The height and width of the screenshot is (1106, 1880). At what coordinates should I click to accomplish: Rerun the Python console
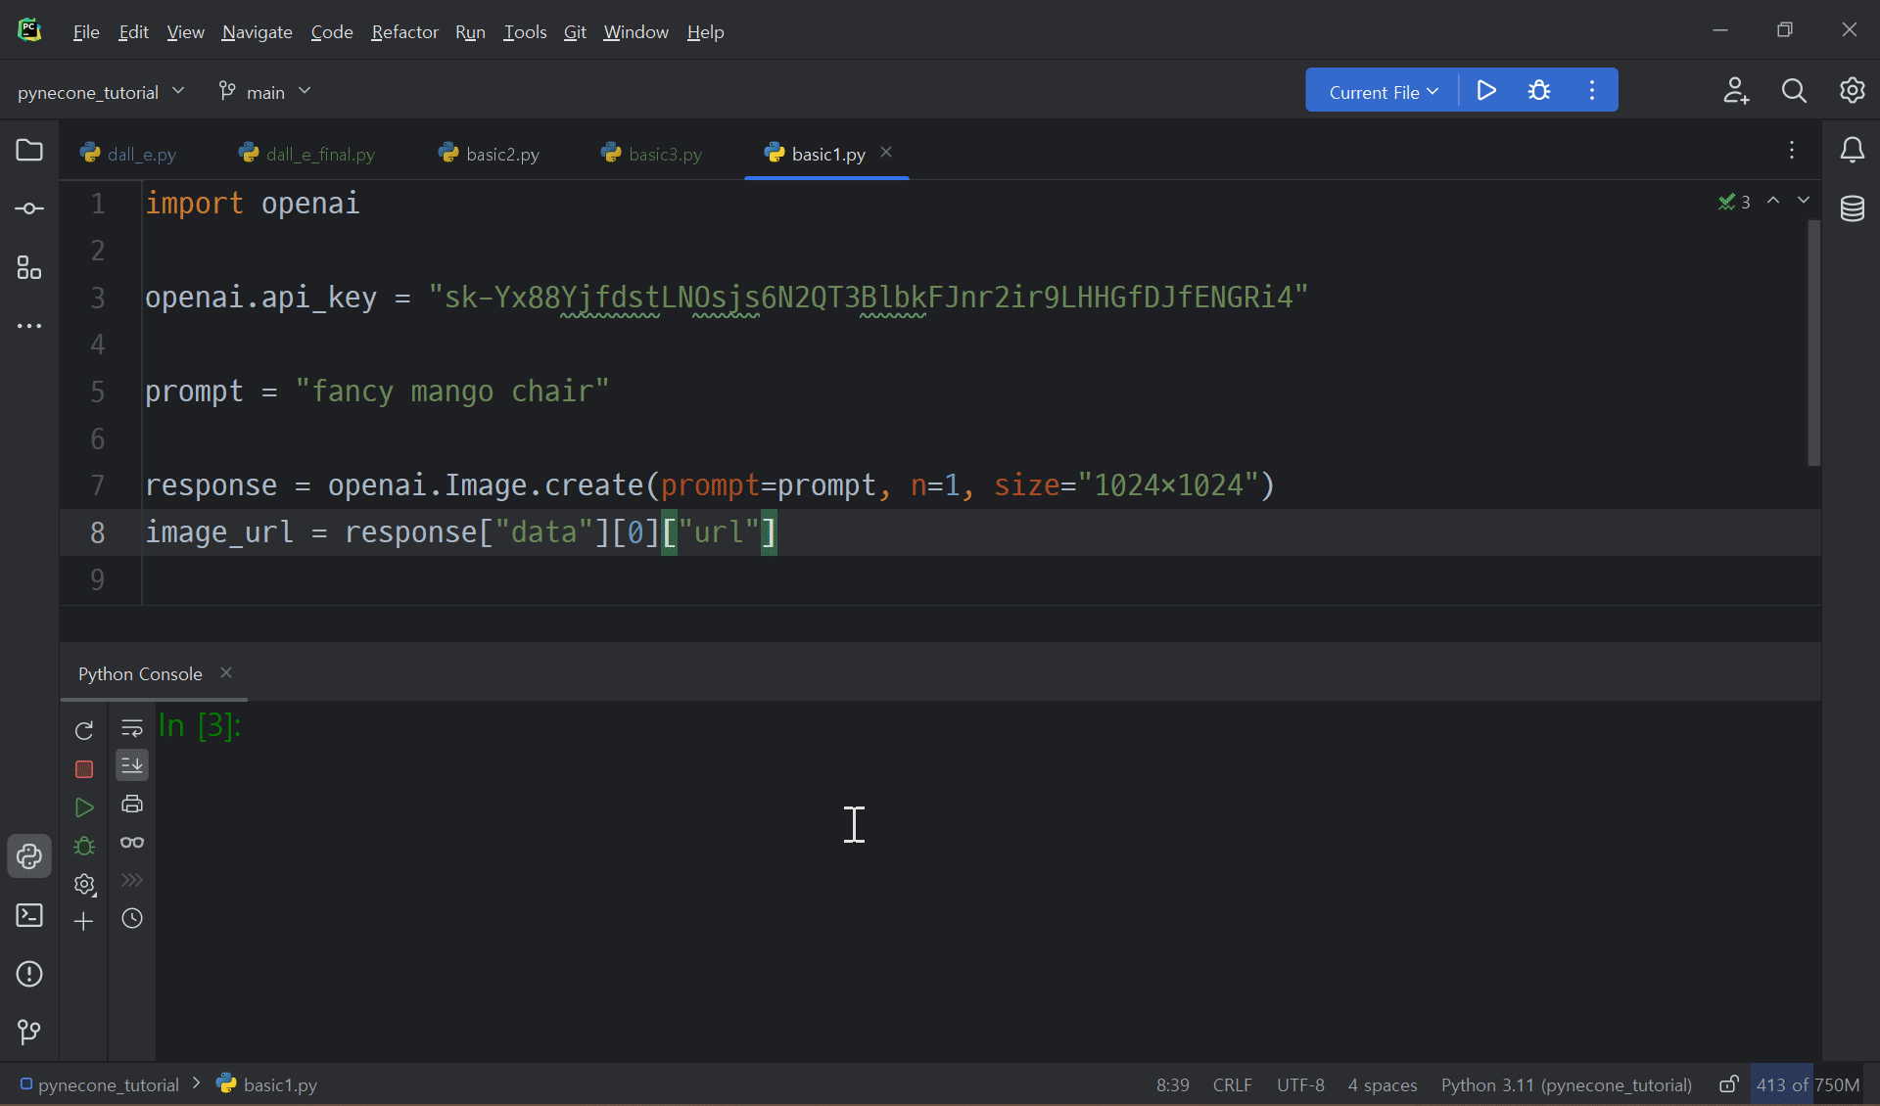(84, 730)
